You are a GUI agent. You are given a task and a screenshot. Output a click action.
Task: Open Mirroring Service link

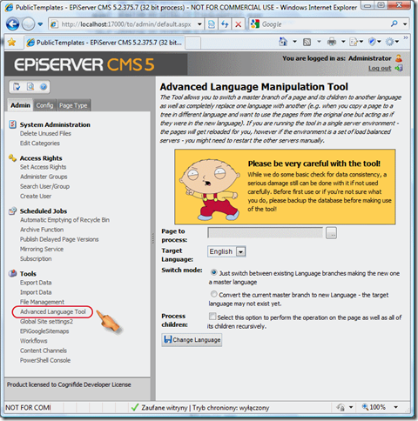(42, 249)
